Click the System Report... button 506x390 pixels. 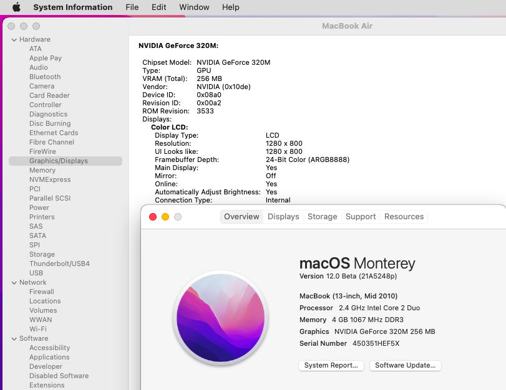pos(331,366)
